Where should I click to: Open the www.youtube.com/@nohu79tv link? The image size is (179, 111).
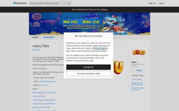tap(44, 100)
